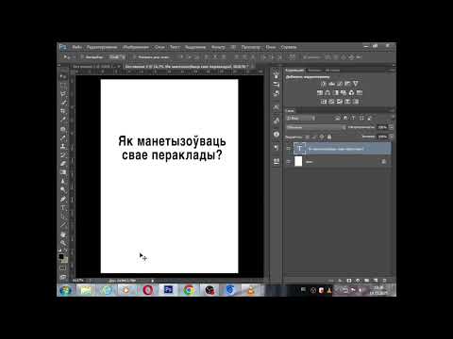Viewport: 453px width, 339px height.
Task: Toggle Show Transform Controls checkbox
Action: click(134, 57)
